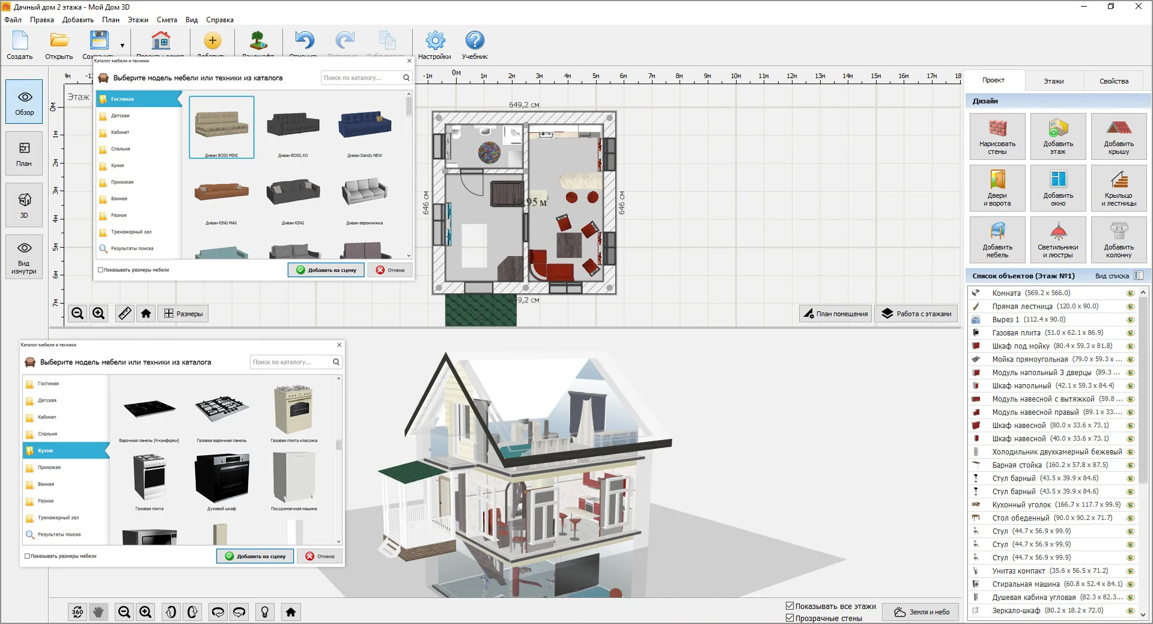Enable Показывать размеры мебели in lower catalog
Viewport: 1153px width, 624px height.
[x=28, y=556]
